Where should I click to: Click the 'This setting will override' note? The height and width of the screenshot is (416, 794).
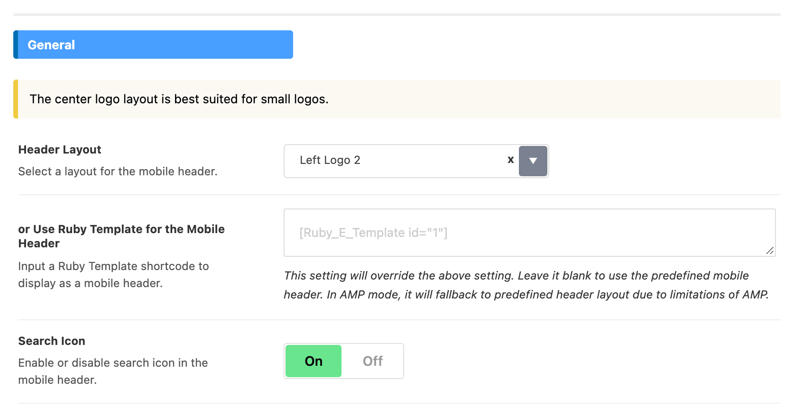526,285
